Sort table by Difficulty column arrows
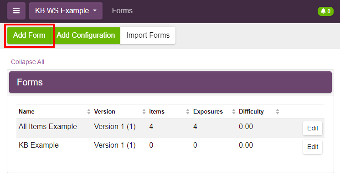 click(x=278, y=112)
